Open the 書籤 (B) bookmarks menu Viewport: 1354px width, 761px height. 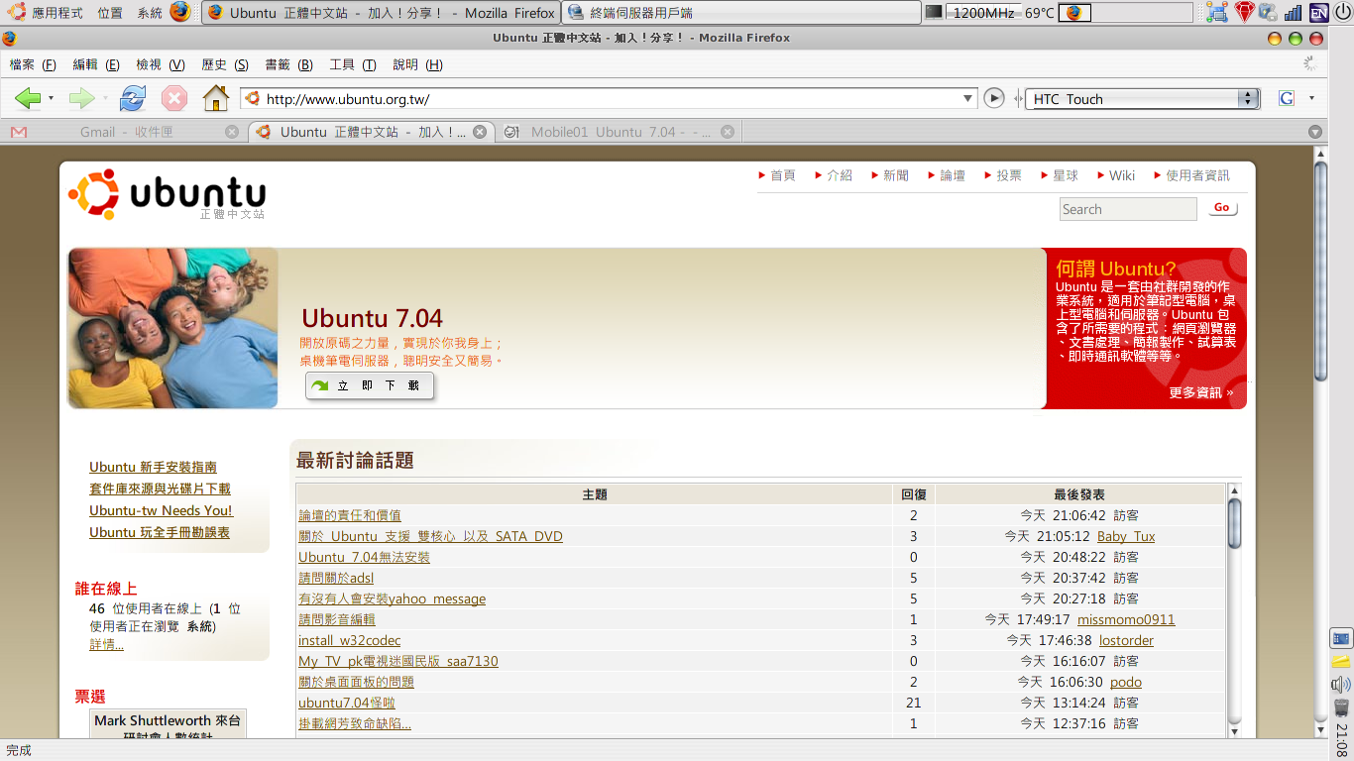click(x=288, y=64)
